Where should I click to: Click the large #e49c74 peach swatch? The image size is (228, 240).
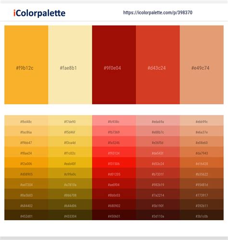202,65
